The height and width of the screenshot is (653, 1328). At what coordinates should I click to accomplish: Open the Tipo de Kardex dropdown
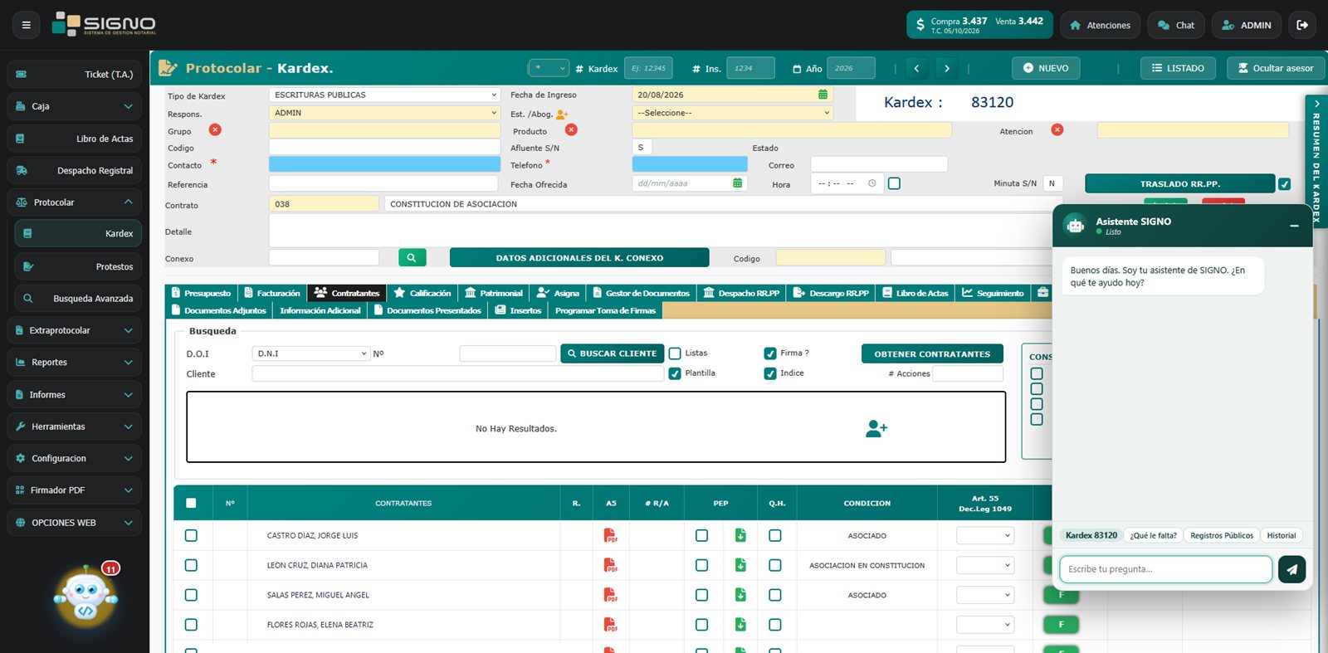click(384, 95)
